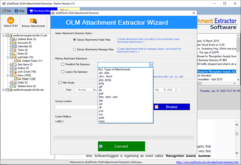This screenshot has height=165, width=241.
Task: Click the Sent Items folder icon
Action: [15, 64]
